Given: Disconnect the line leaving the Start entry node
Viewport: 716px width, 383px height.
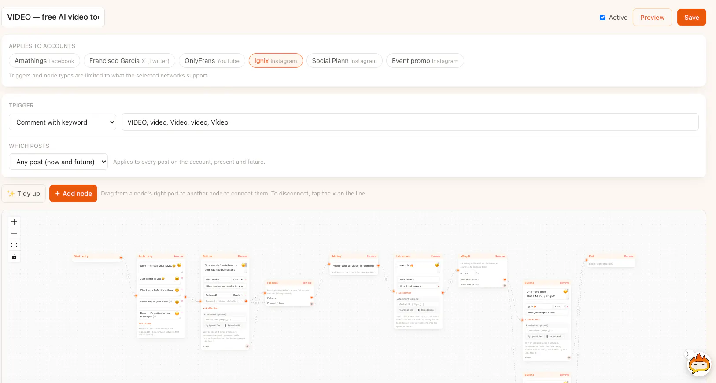Looking at the screenshot, I should (129, 277).
